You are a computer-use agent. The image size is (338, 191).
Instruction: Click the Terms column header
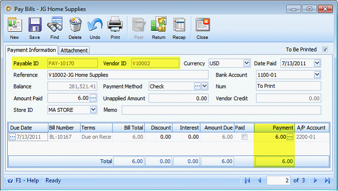click(97, 127)
